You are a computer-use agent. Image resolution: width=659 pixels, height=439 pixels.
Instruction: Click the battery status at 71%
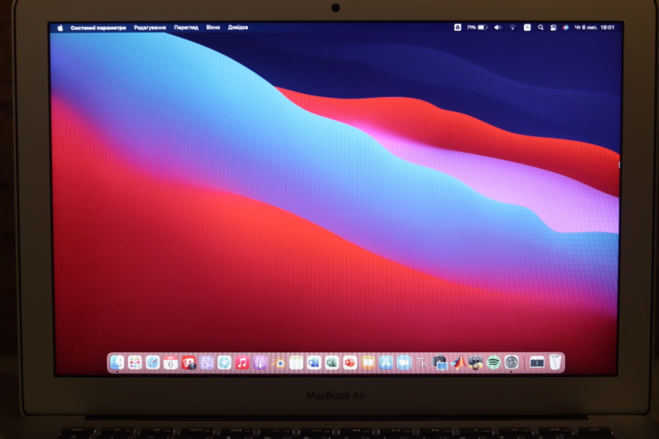pyautogui.click(x=477, y=28)
